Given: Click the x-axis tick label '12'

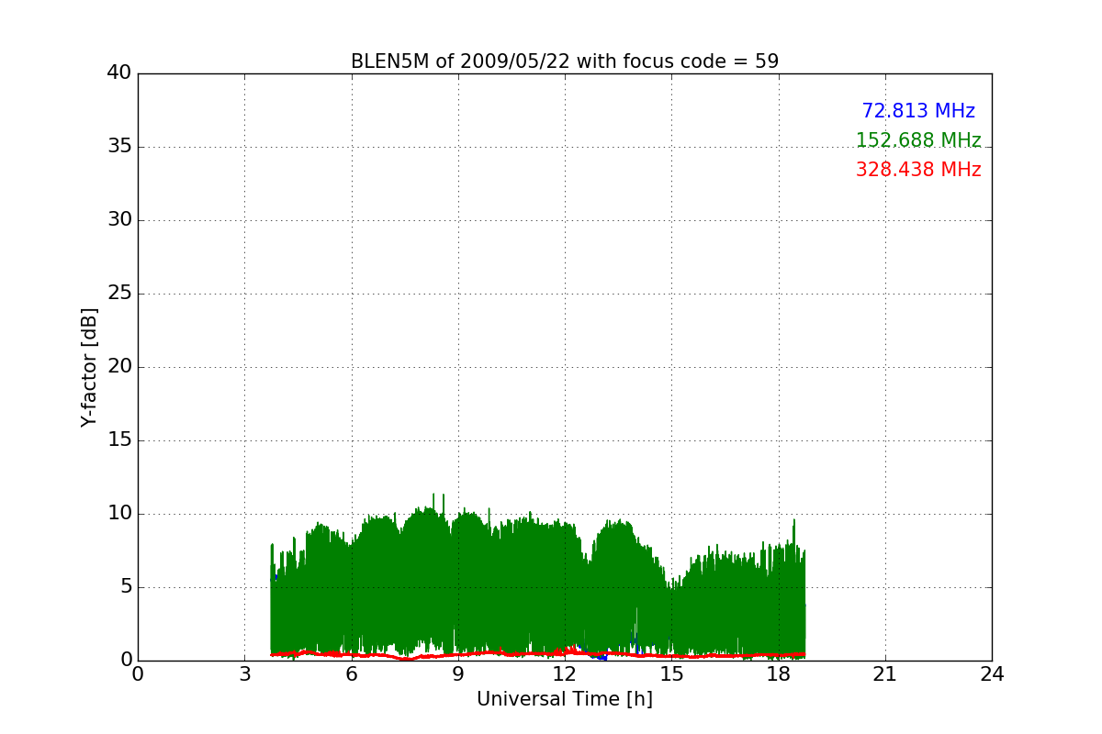Looking at the screenshot, I should 565,674.
